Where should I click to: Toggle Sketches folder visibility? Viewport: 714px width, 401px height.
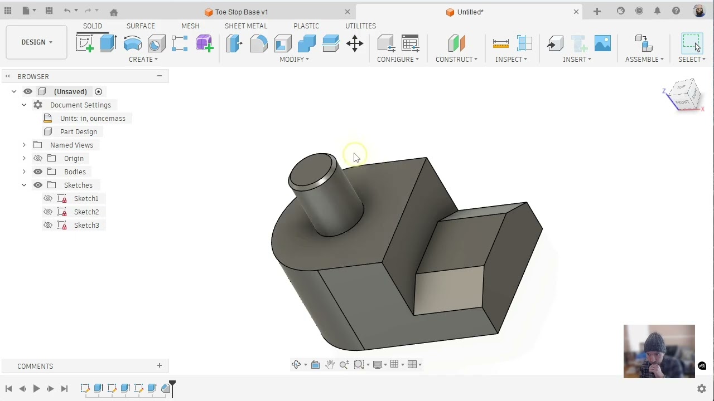pyautogui.click(x=38, y=185)
